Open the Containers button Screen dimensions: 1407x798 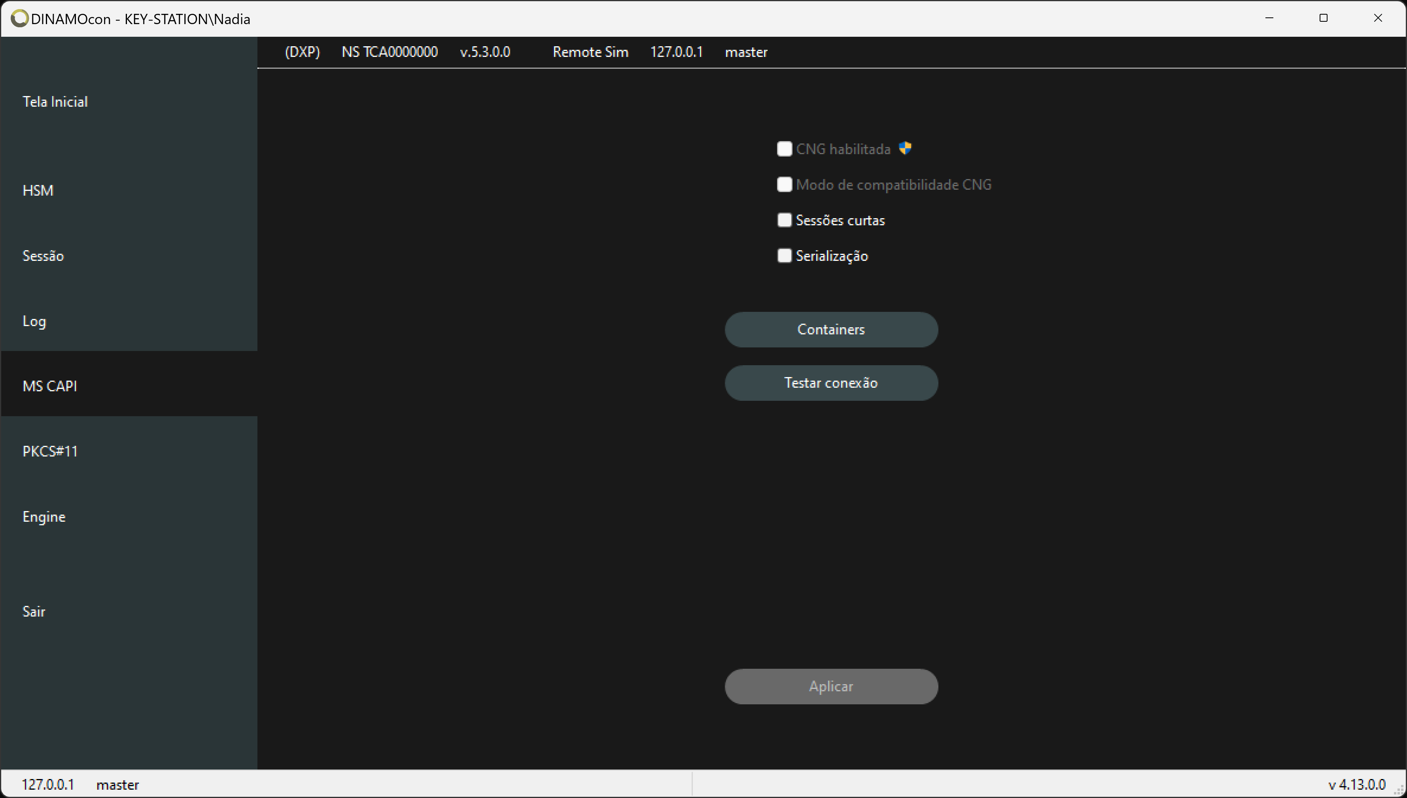(831, 329)
